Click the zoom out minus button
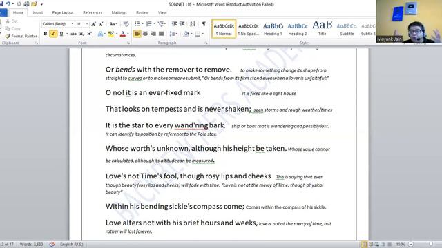The height and width of the screenshot is (248, 442). coord(411,245)
